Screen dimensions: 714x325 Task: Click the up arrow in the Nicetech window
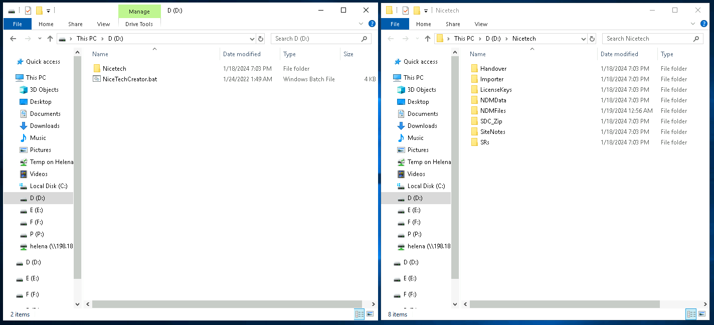pyautogui.click(x=427, y=39)
